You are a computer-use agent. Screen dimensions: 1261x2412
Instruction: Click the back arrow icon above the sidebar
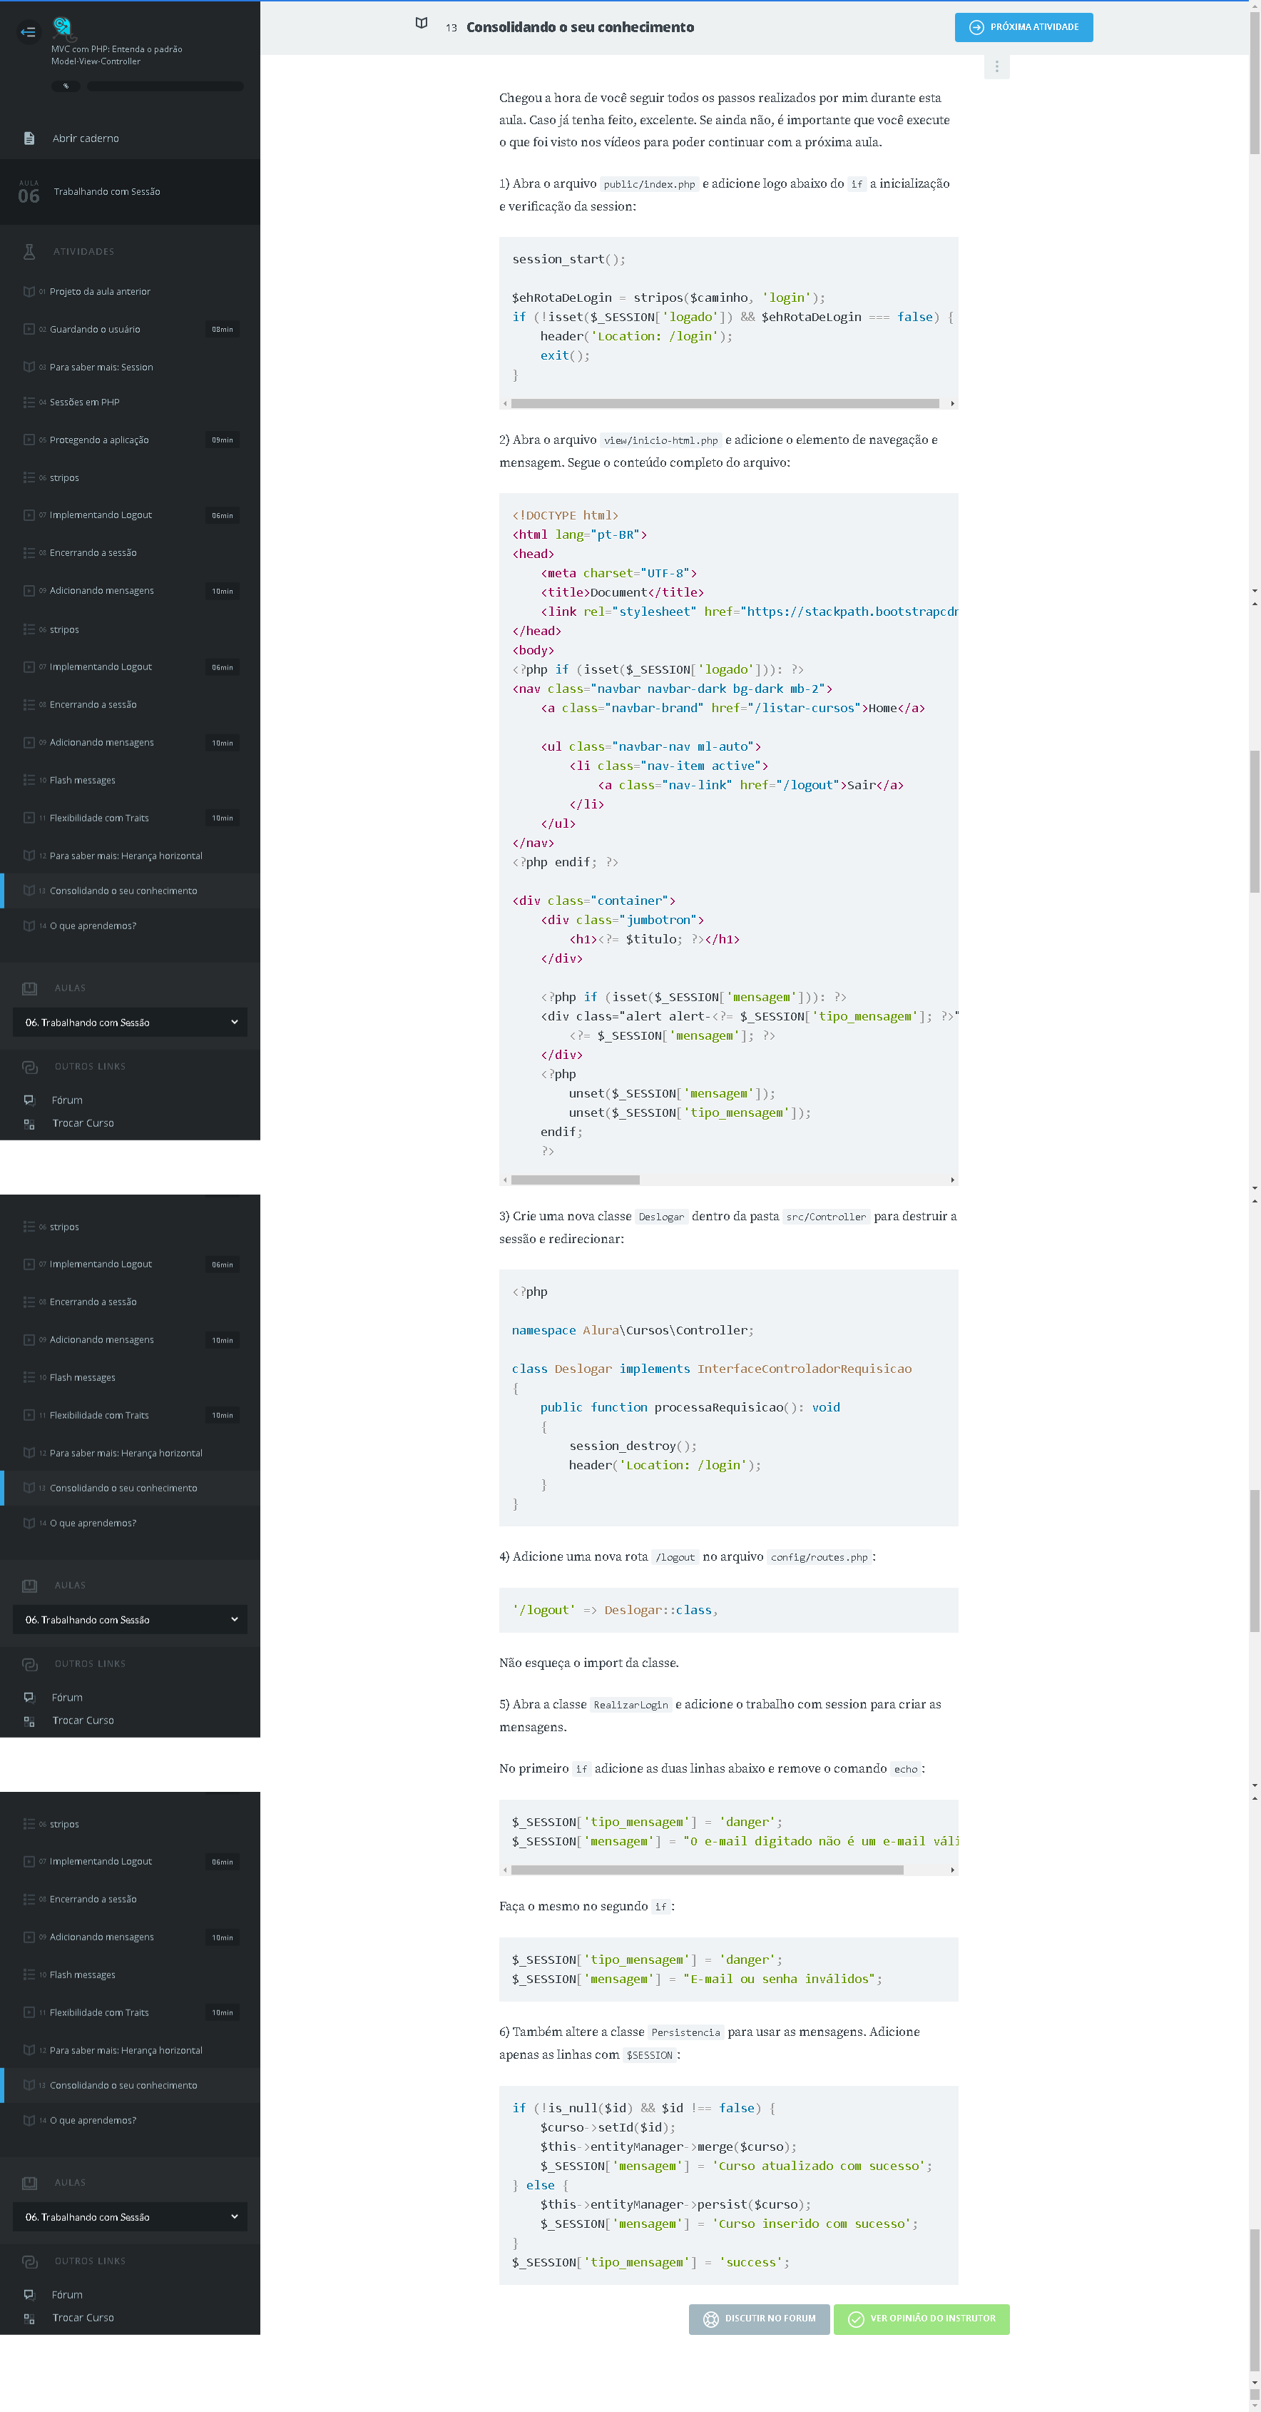[x=28, y=32]
